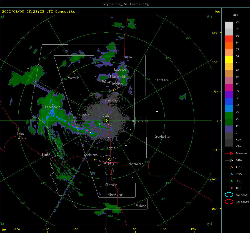Click the green 22JP arrow icon
Viewport: 250px width, 233px height.
(x=229, y=181)
